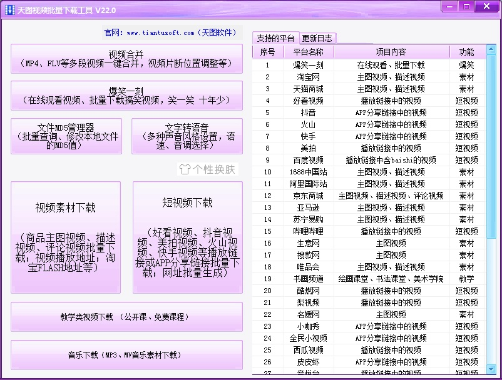This screenshot has width=502, height=380.
Task: Click 音乐下载 button
Action: (x=127, y=355)
